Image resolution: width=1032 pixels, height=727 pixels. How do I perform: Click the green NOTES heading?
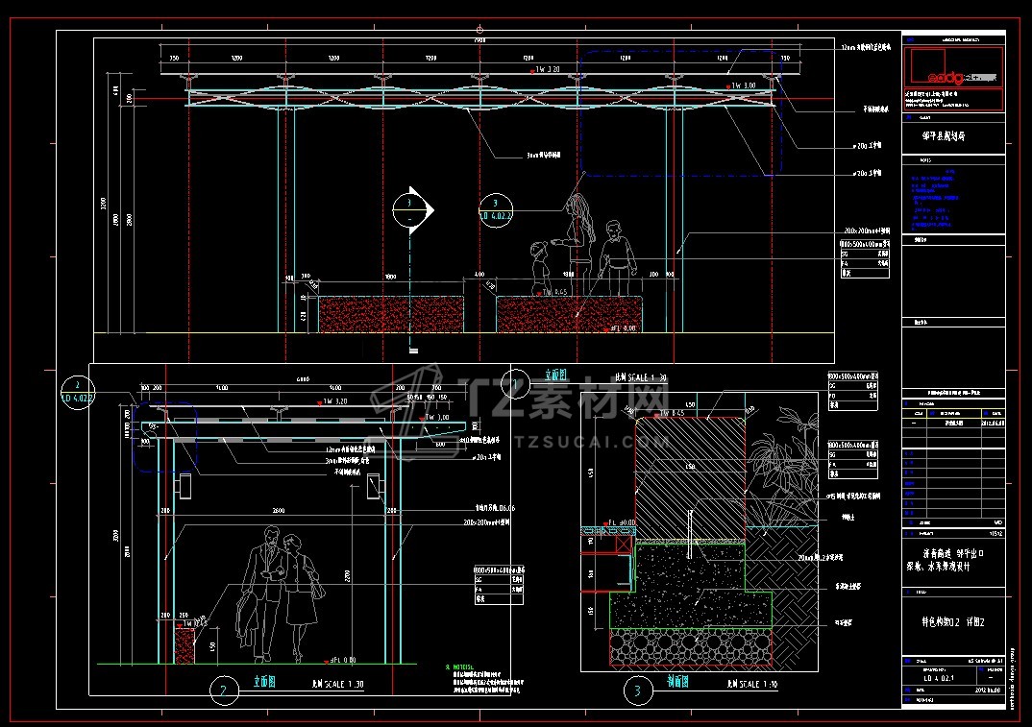pos(459,667)
